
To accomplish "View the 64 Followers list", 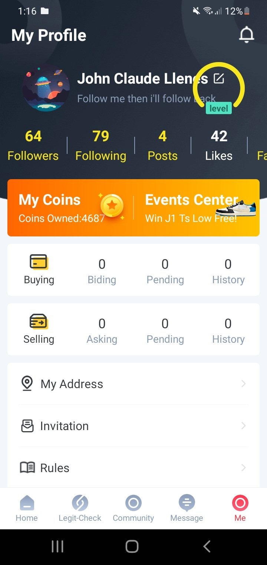I will coord(33,145).
